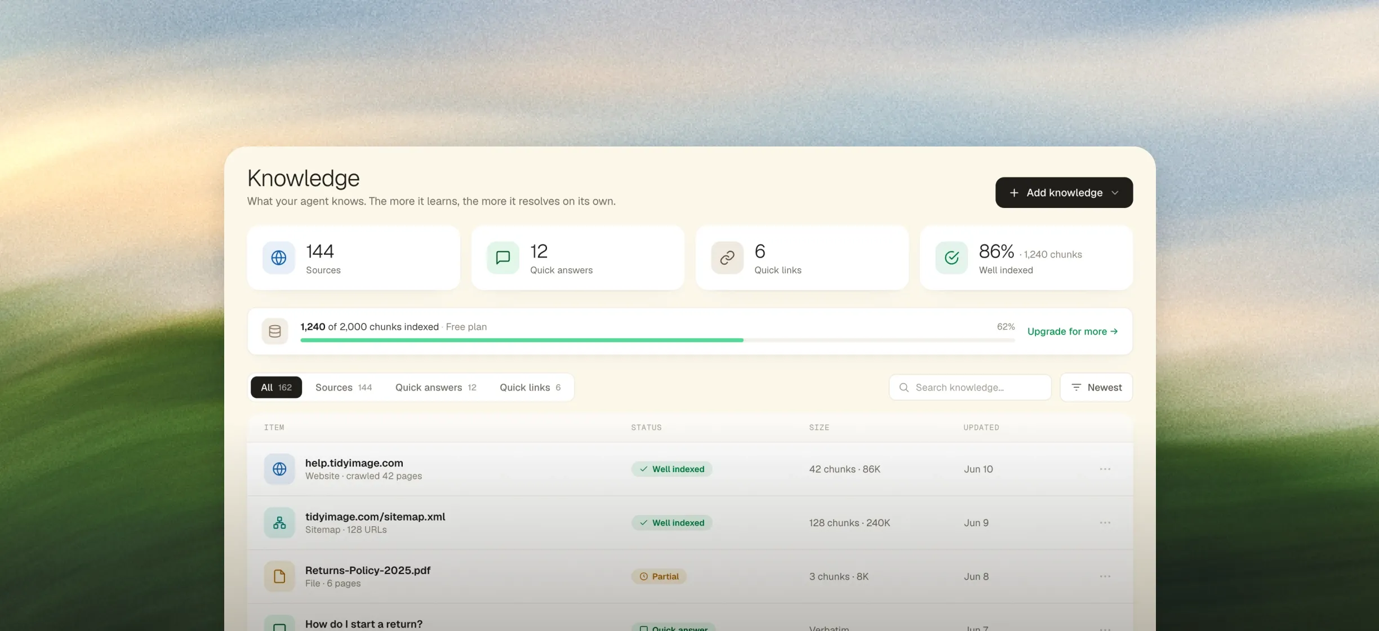Click the '1,240 chunks' label beside 86%
The height and width of the screenshot is (631, 1379).
pos(1053,255)
